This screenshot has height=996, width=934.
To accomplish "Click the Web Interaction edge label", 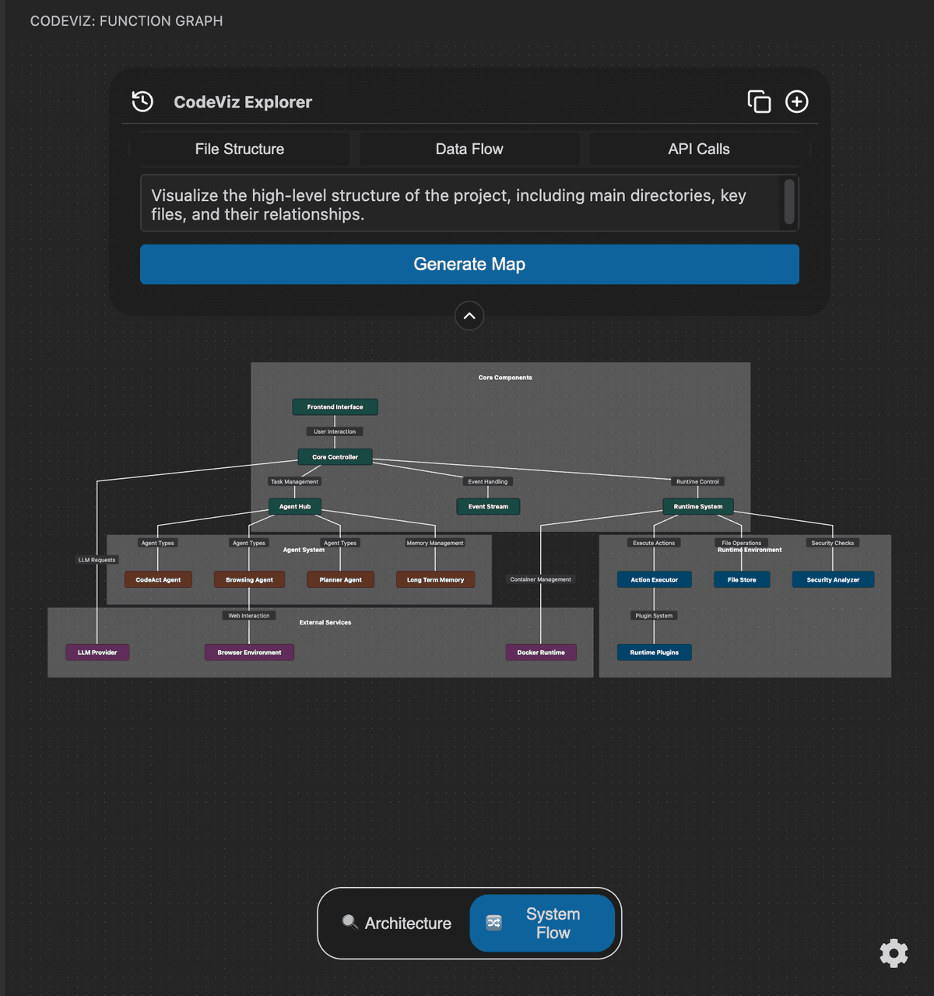I will click(x=249, y=615).
